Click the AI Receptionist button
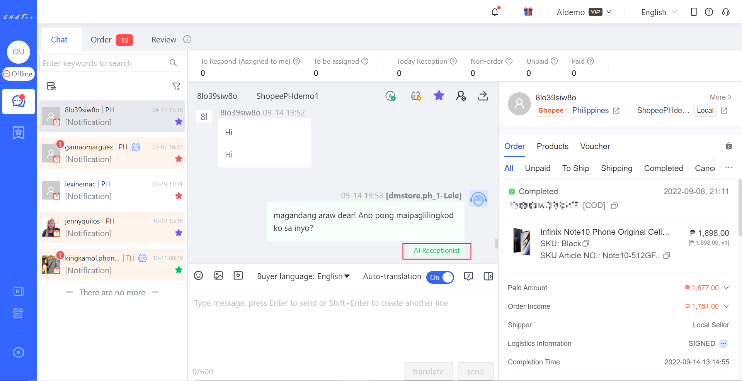 click(x=436, y=251)
